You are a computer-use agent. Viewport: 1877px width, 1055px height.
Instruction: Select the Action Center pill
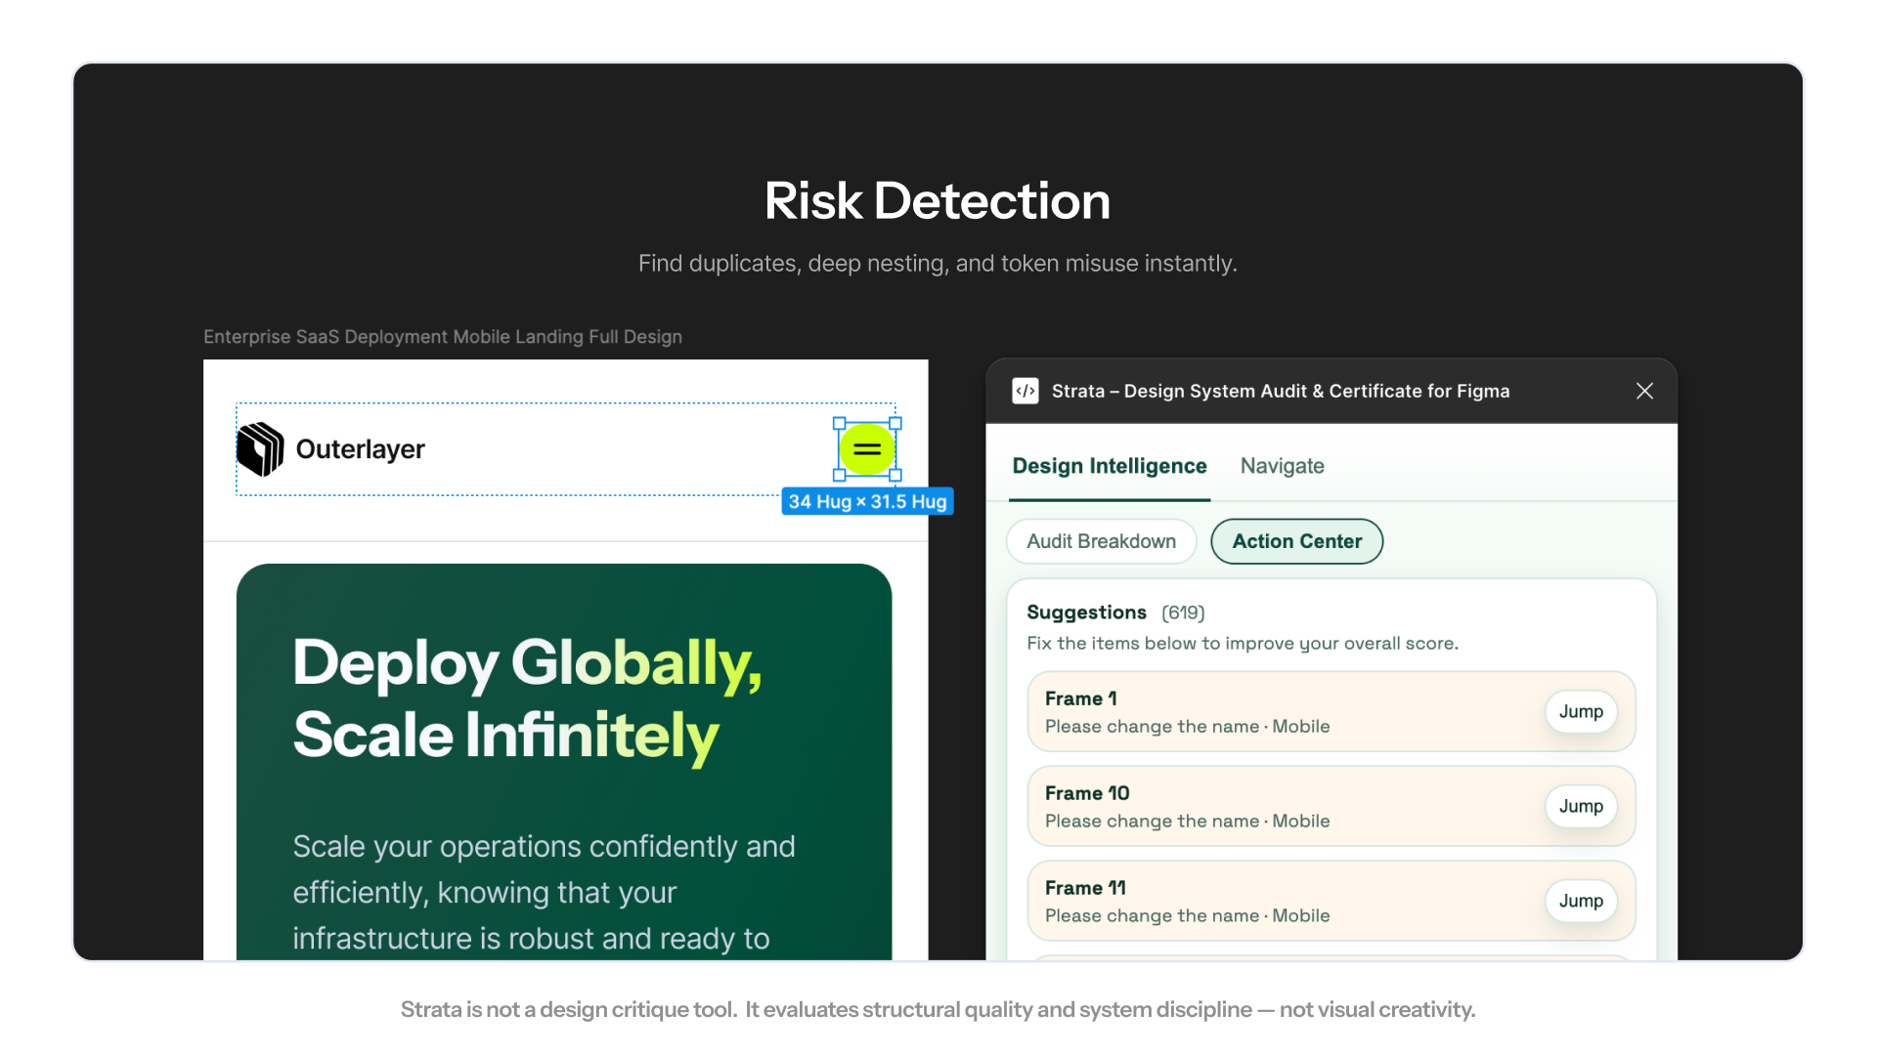[x=1296, y=541]
